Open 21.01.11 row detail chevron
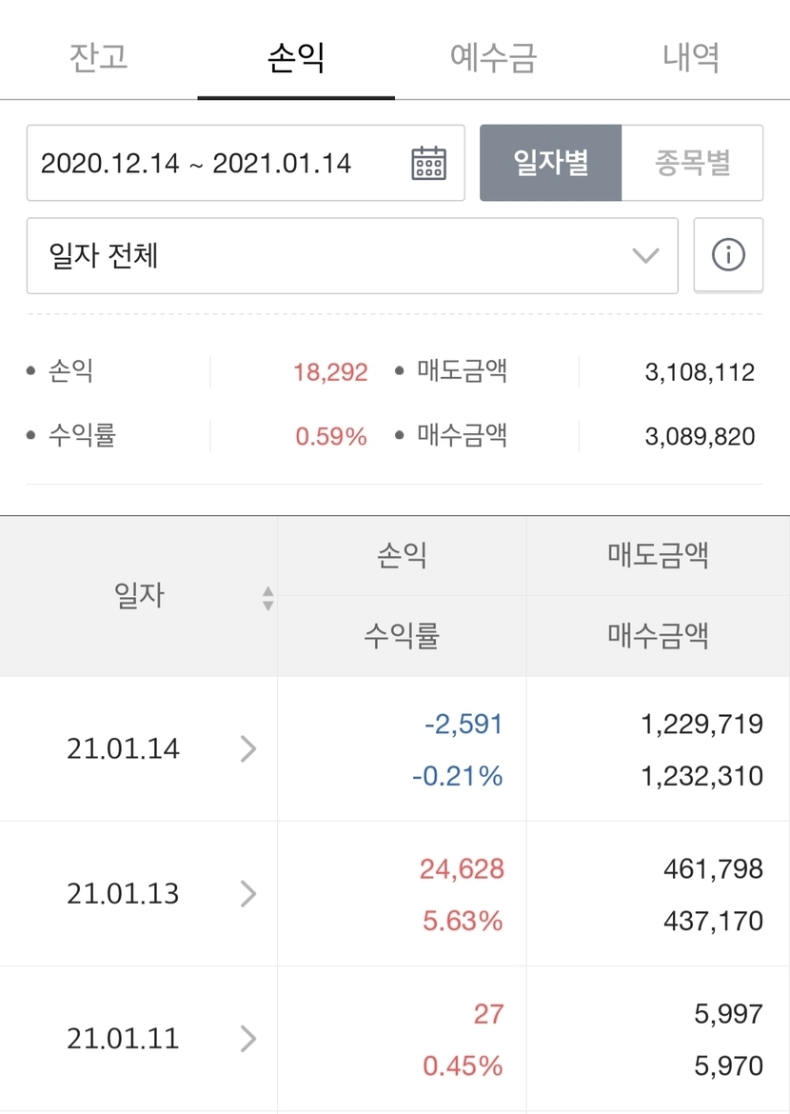The width and height of the screenshot is (790, 1114). point(248,1038)
